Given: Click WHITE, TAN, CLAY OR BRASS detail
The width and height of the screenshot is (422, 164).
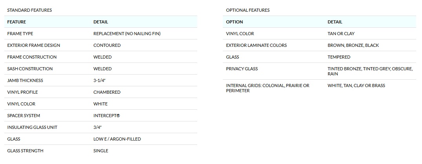Looking at the screenshot, I should [356, 86].
